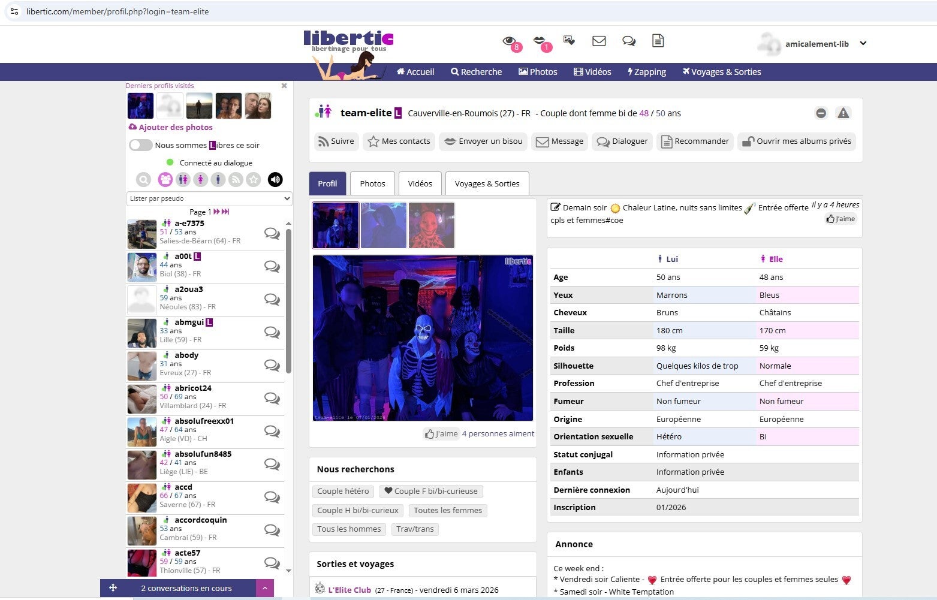The image size is (937, 600).
Task: Open photo likes icon in header
Action: coord(569,41)
